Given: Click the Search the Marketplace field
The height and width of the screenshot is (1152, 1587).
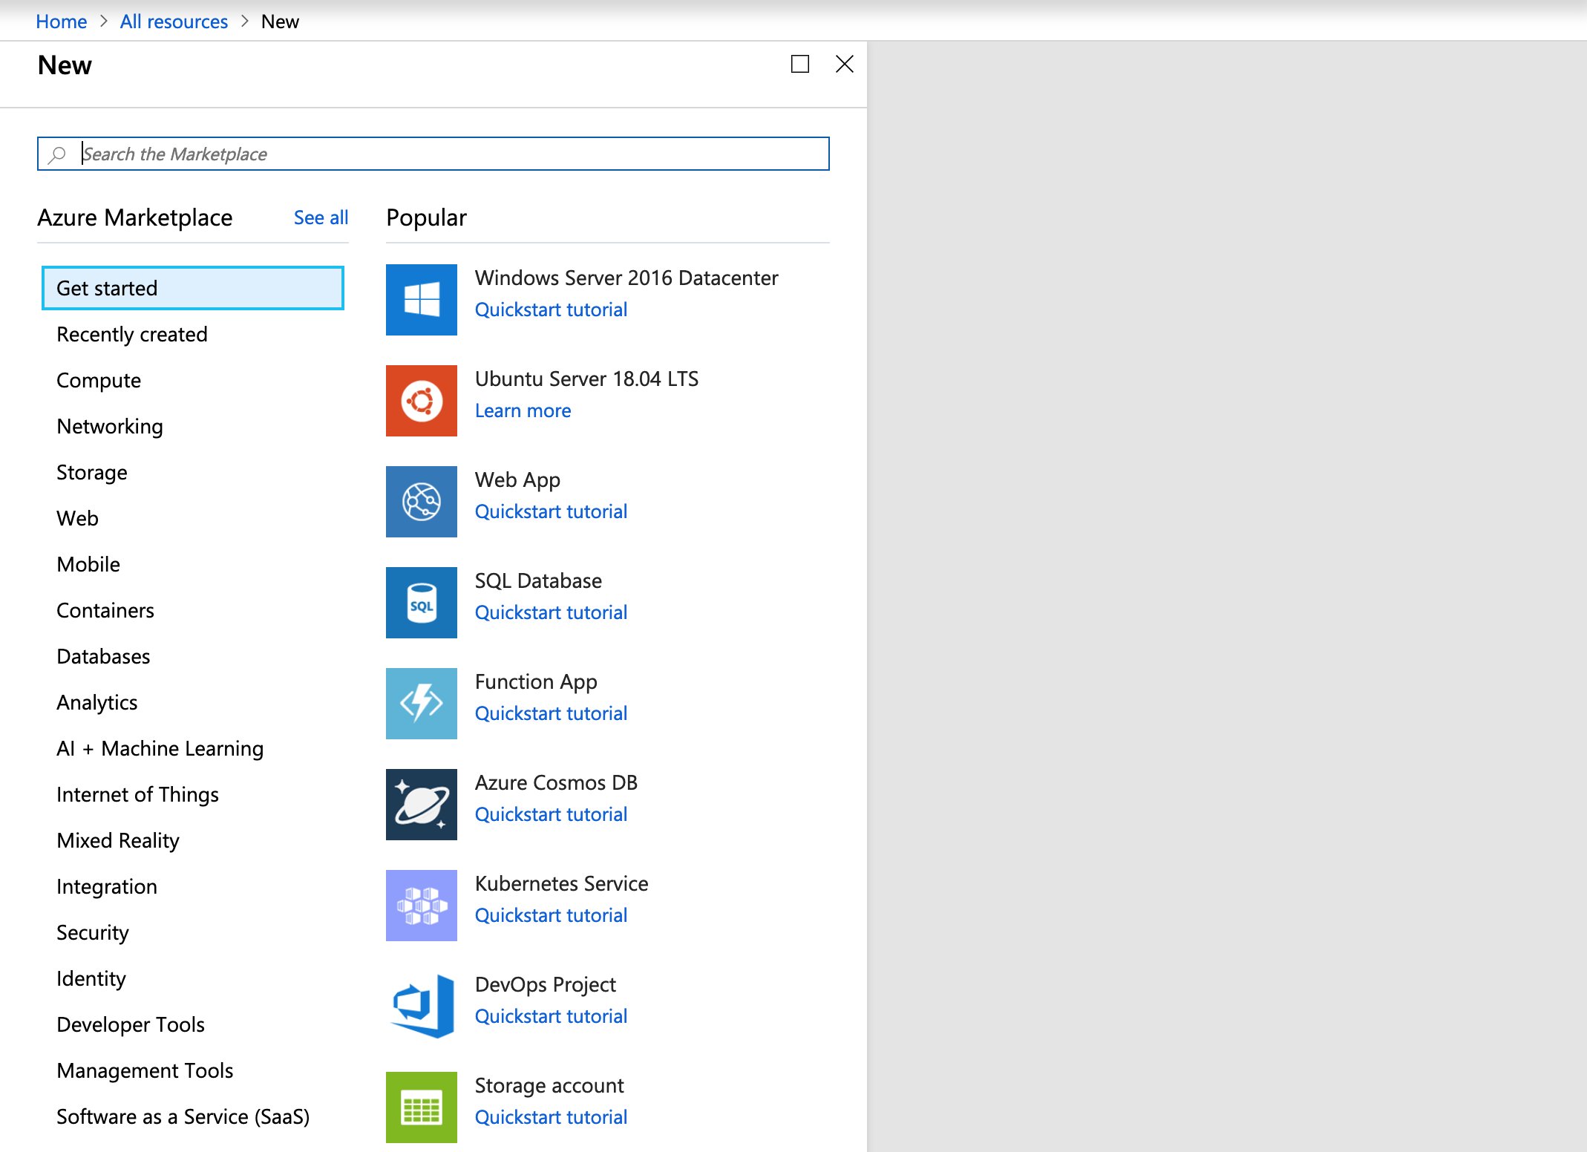Looking at the screenshot, I should pos(445,154).
